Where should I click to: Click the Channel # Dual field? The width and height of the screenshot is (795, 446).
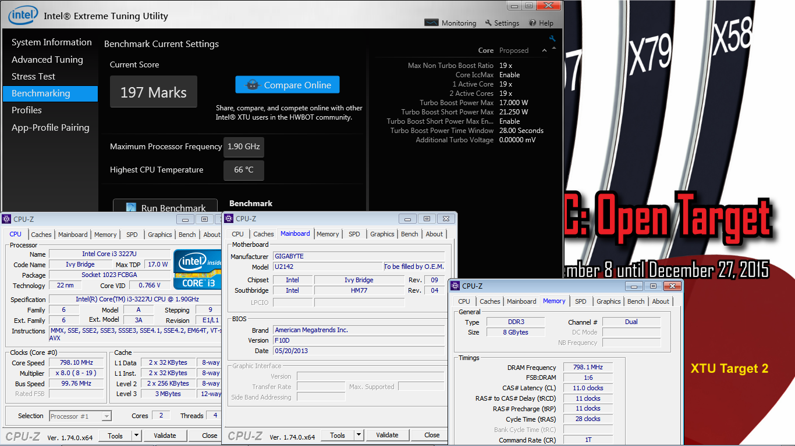click(x=631, y=322)
